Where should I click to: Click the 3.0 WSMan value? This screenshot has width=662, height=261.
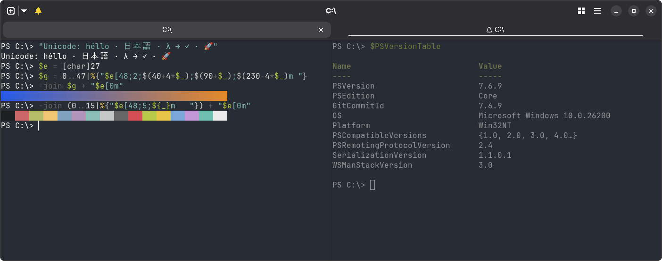pyautogui.click(x=486, y=165)
